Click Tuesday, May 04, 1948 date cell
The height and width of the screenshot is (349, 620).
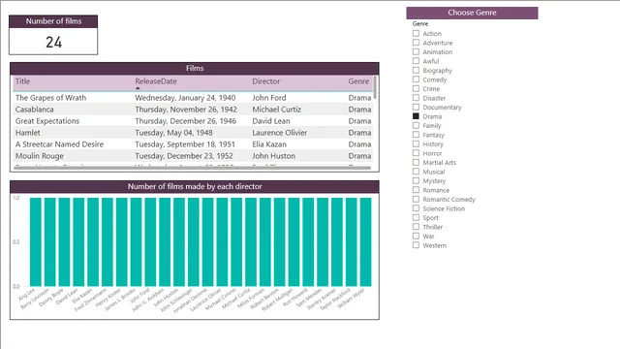point(173,133)
